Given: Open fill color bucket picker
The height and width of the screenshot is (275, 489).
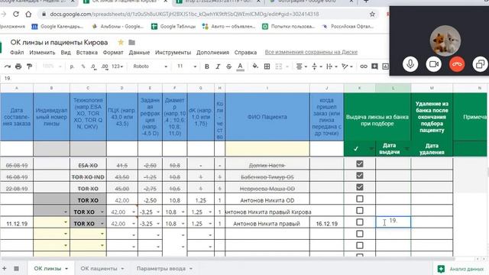Looking at the screenshot, I should tap(255, 66).
